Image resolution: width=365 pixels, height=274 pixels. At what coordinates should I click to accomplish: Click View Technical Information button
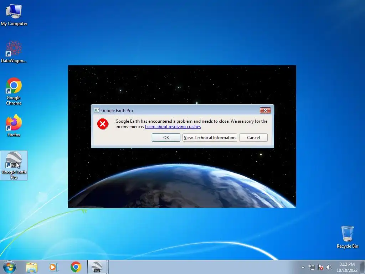210,137
